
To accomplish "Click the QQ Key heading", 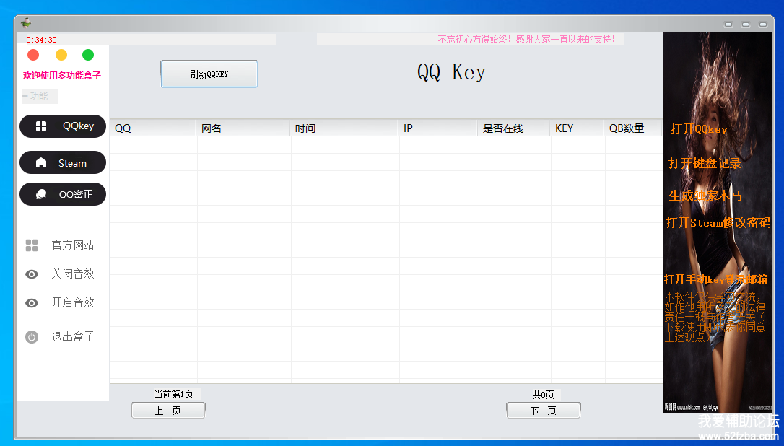I will point(451,72).
